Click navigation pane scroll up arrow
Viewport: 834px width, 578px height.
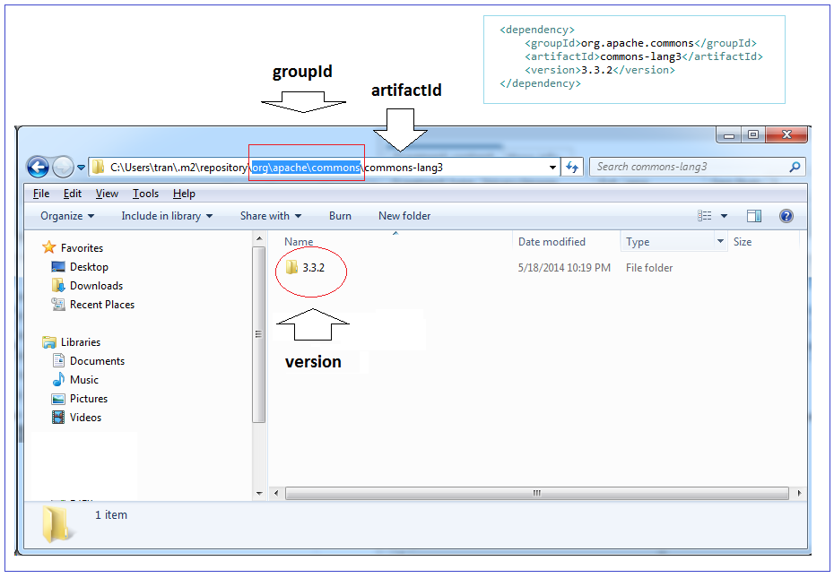[259, 238]
